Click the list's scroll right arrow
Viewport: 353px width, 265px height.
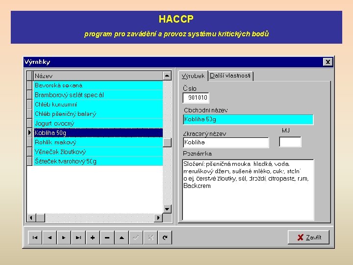tap(158, 218)
